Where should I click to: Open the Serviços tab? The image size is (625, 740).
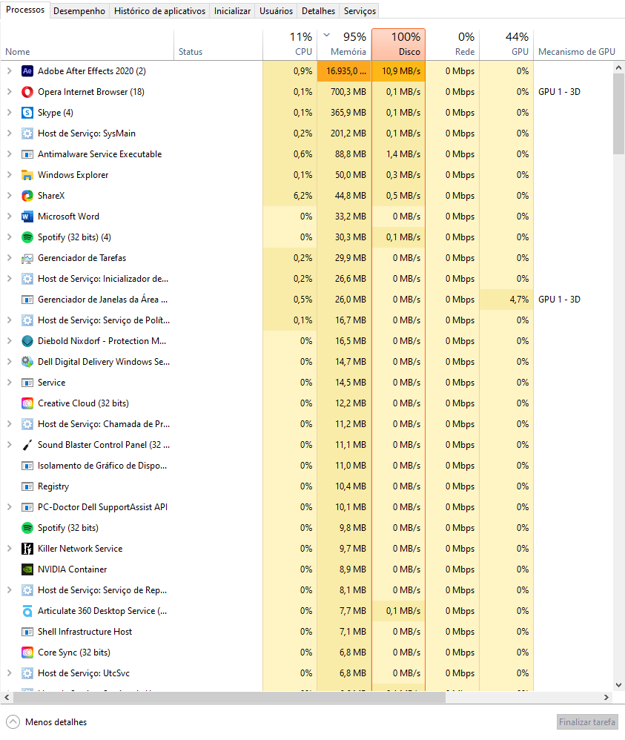tap(360, 11)
